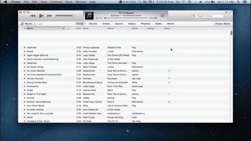Click the song progress bar
Screen dimensions: 251x141
(x=125, y=18)
